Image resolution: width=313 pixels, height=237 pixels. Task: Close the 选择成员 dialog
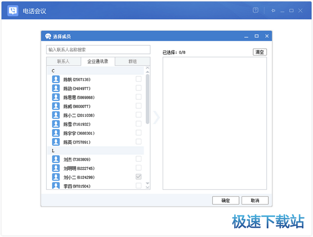click(267, 36)
